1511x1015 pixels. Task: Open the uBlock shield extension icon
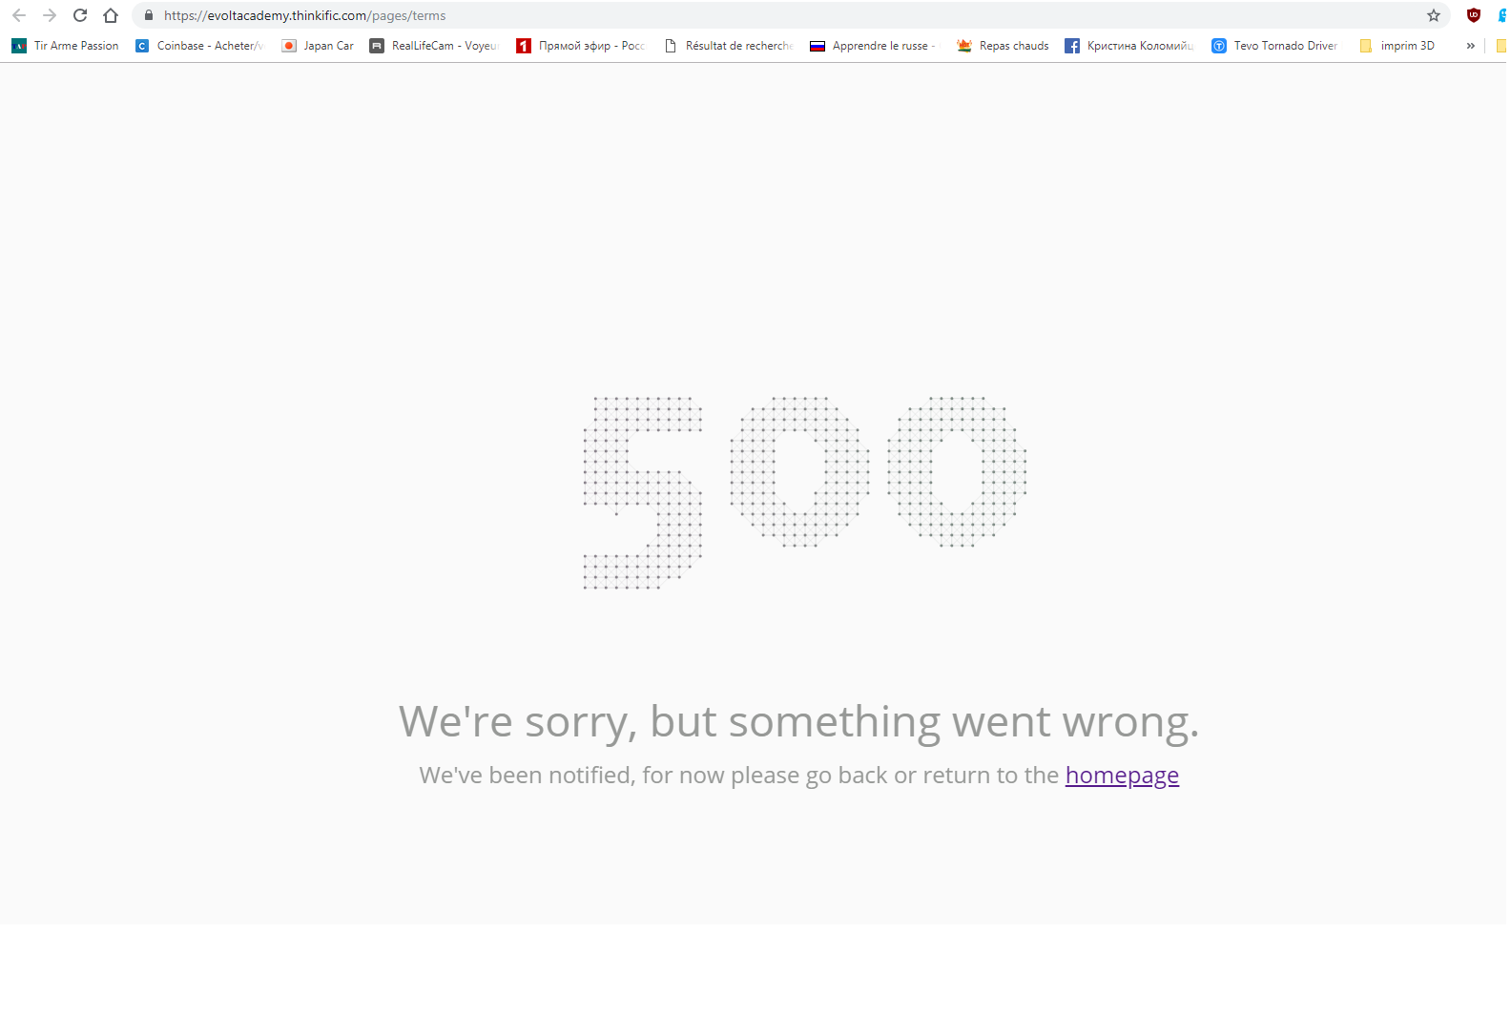(1474, 15)
